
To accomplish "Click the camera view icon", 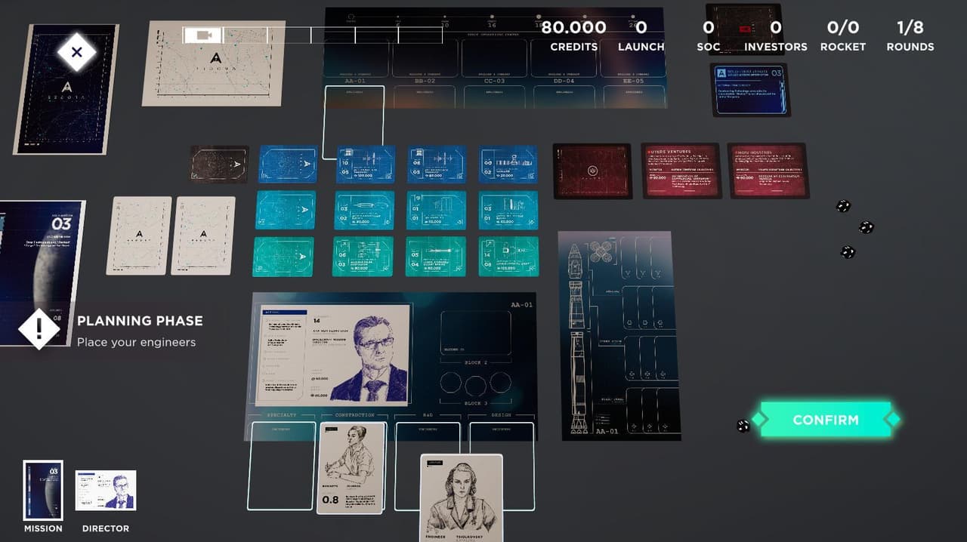I will (x=203, y=35).
